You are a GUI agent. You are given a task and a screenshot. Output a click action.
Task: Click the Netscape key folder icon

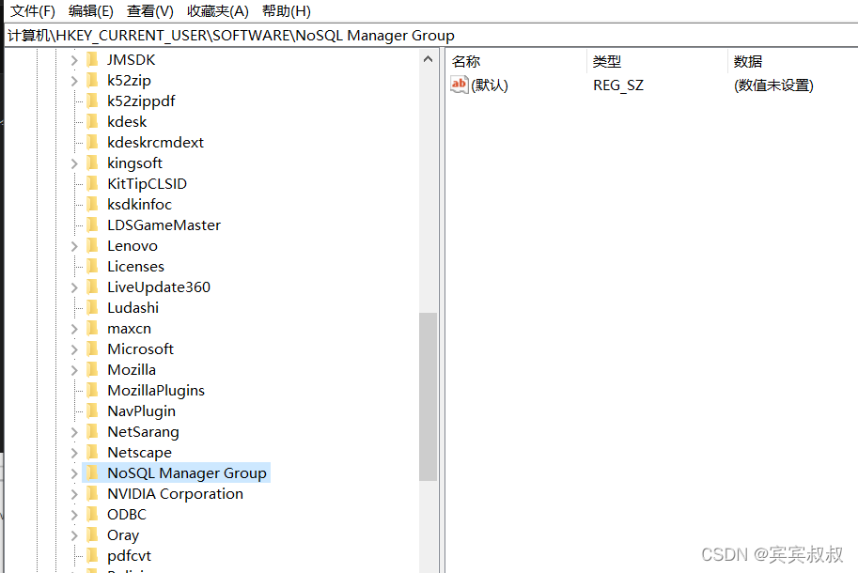click(x=93, y=452)
